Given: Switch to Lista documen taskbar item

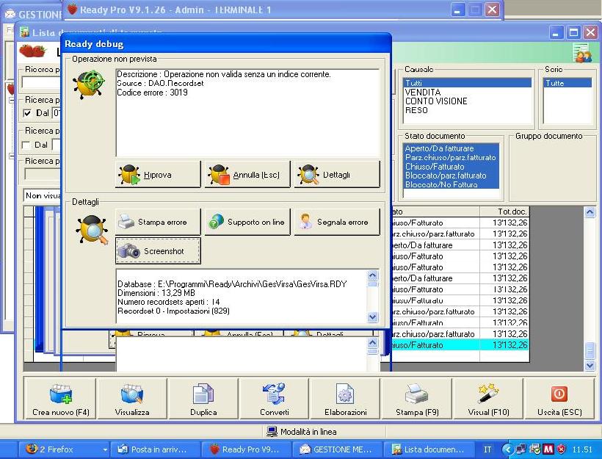Looking at the screenshot, I should pos(428,449).
